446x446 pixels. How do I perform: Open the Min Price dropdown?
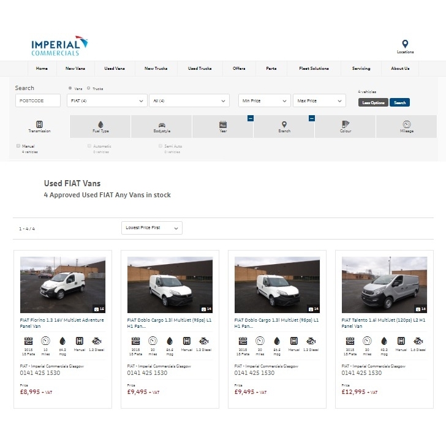[264, 100]
